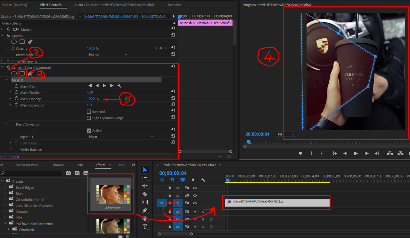410x238 pixels.
Task: Open the Input LUT dropdown
Action: (120, 137)
